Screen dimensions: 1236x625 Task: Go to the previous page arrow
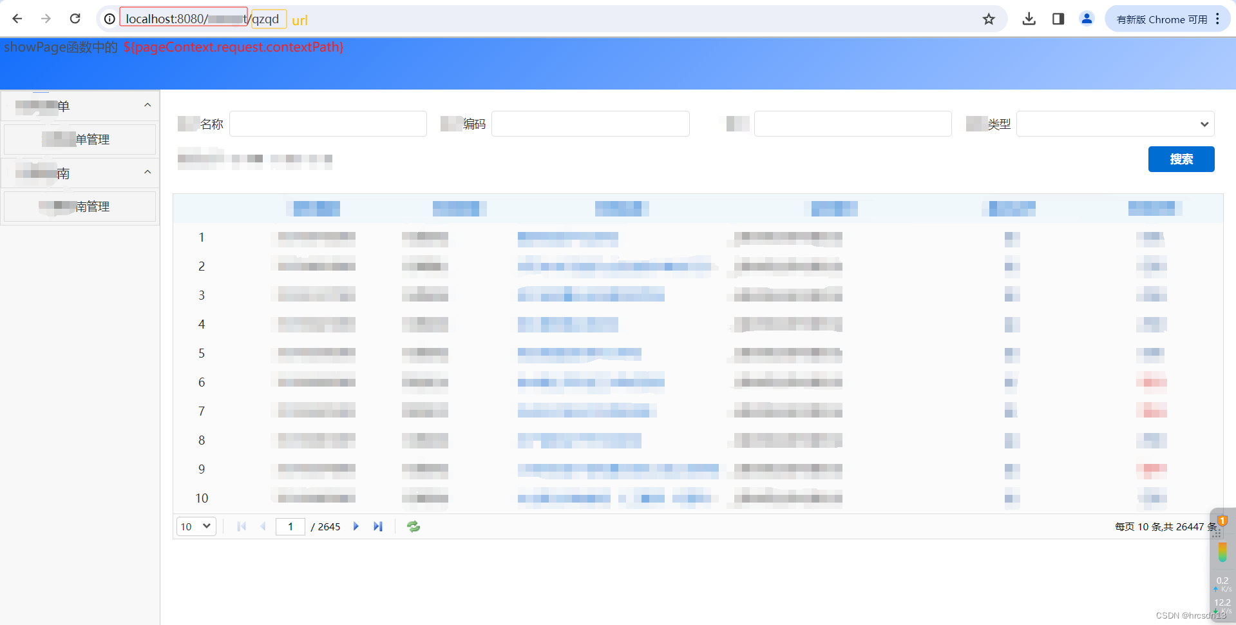[x=263, y=526]
